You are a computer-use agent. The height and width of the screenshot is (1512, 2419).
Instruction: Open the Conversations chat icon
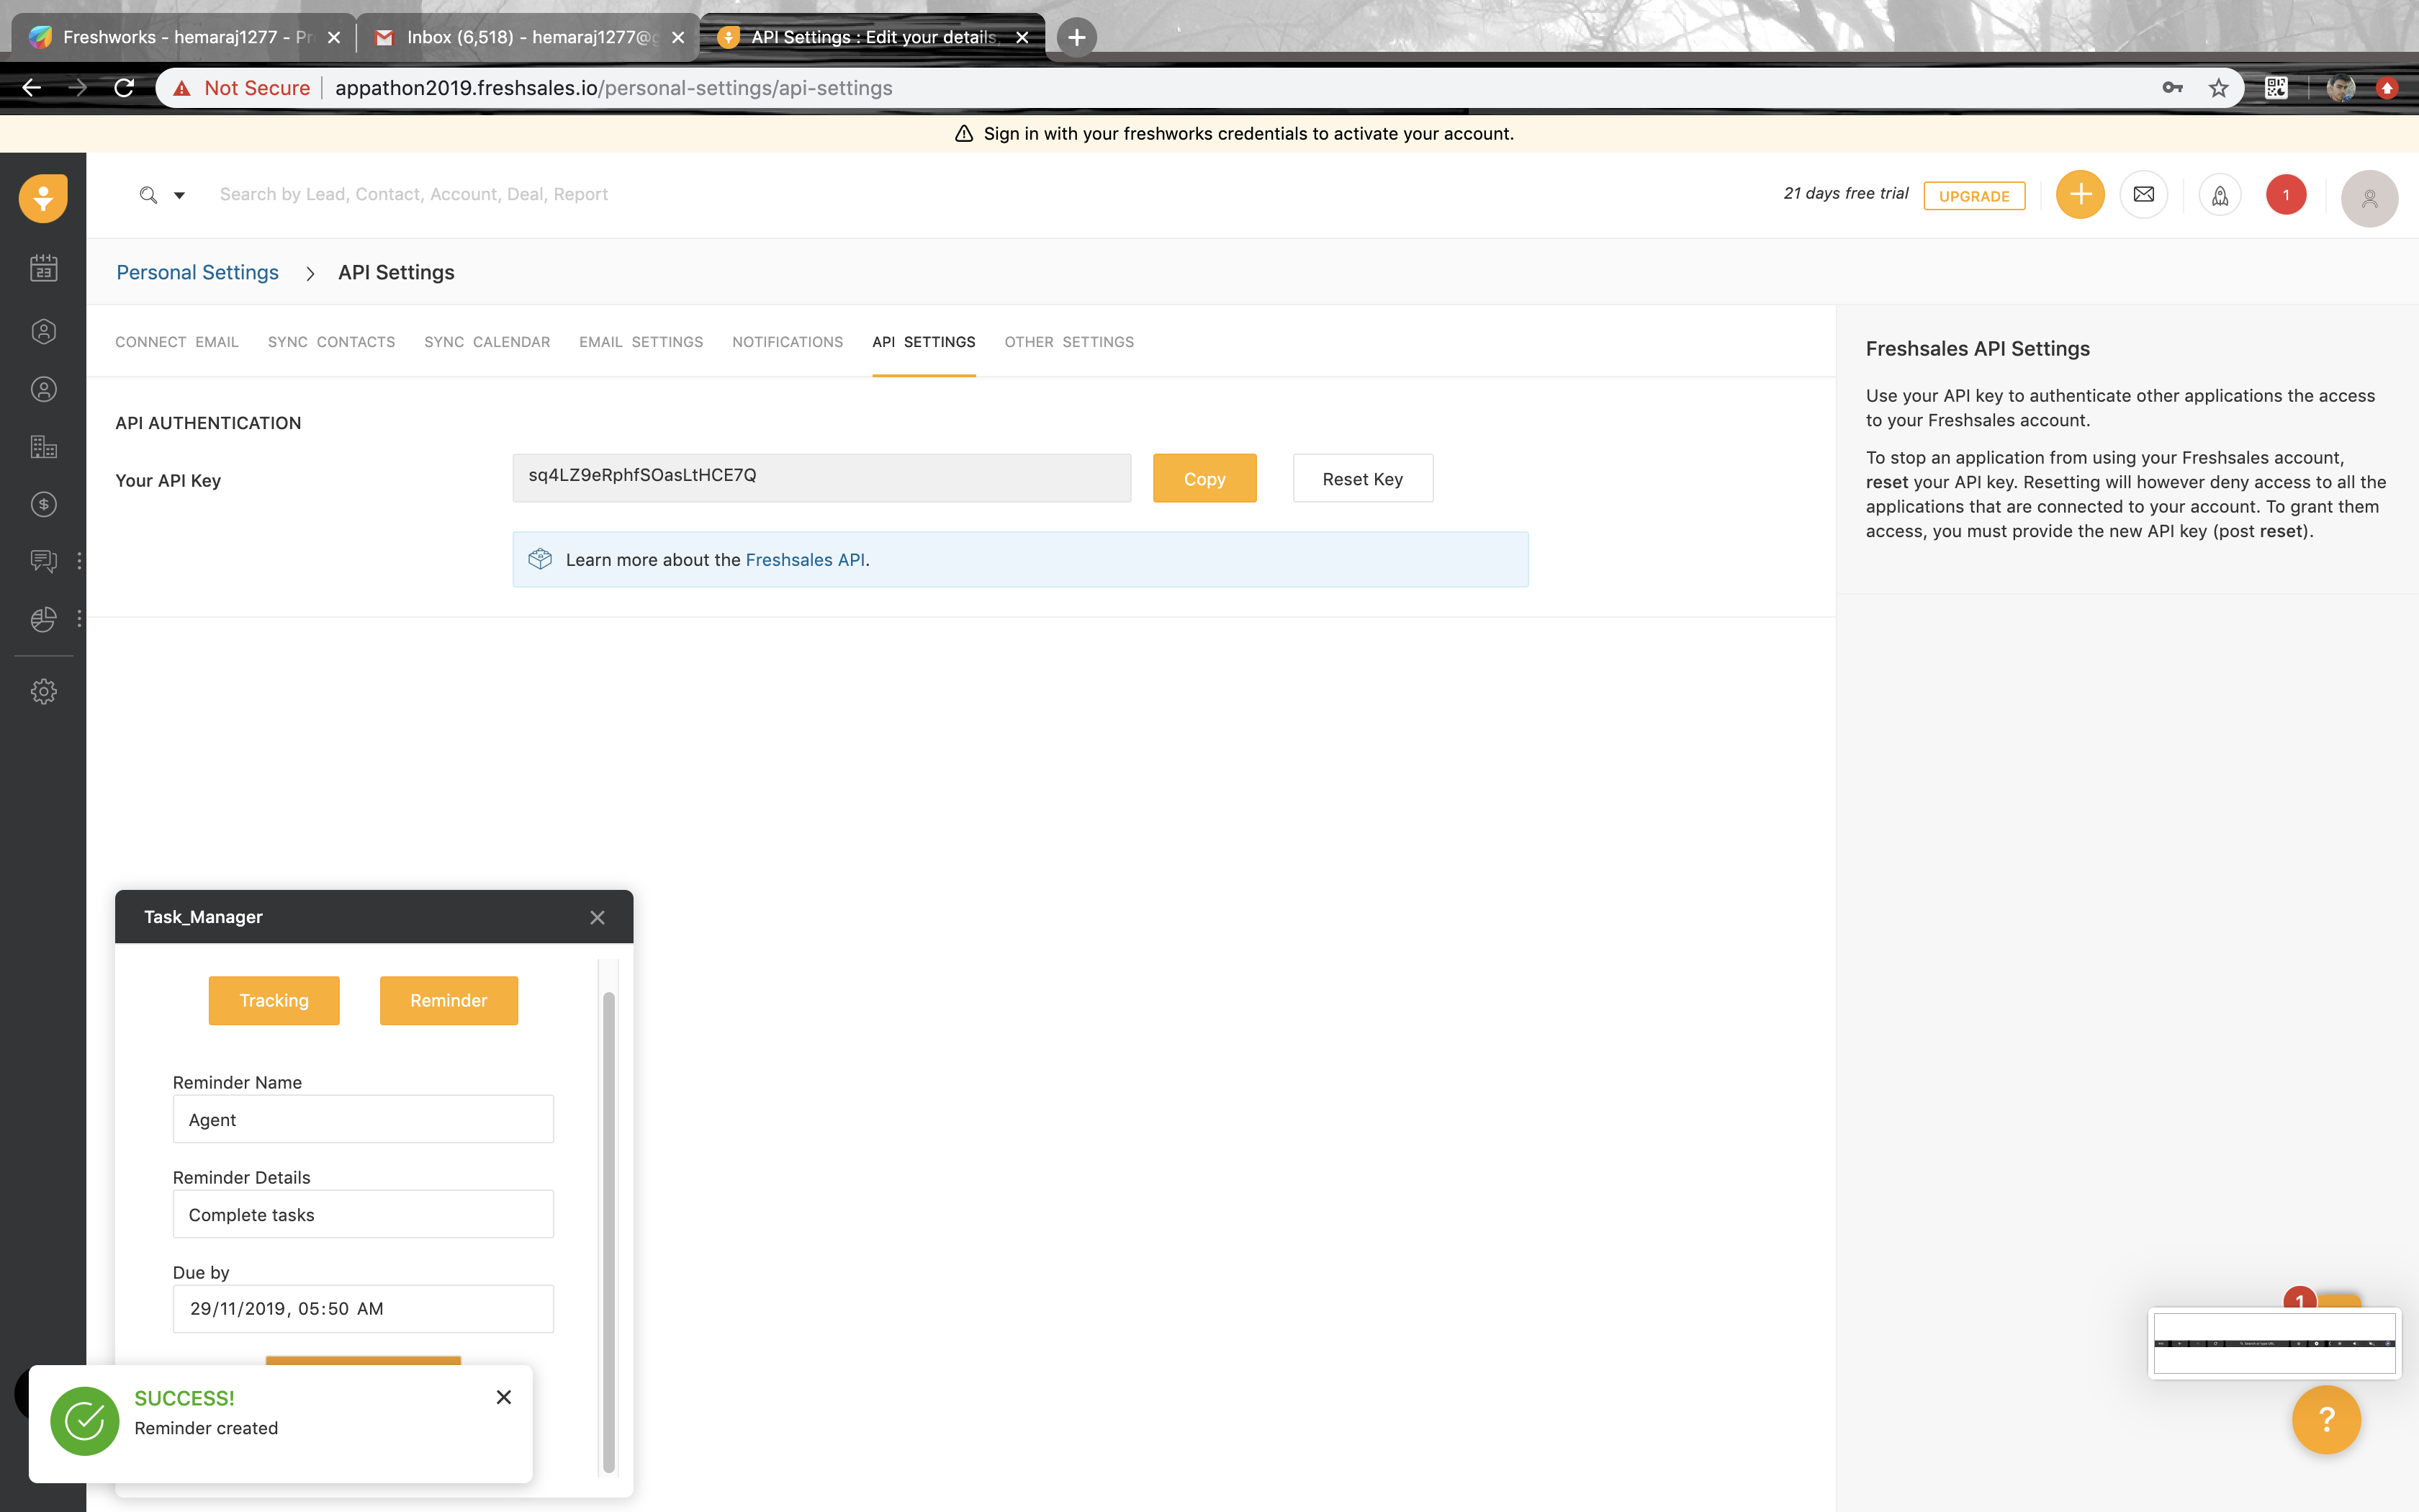[43, 561]
